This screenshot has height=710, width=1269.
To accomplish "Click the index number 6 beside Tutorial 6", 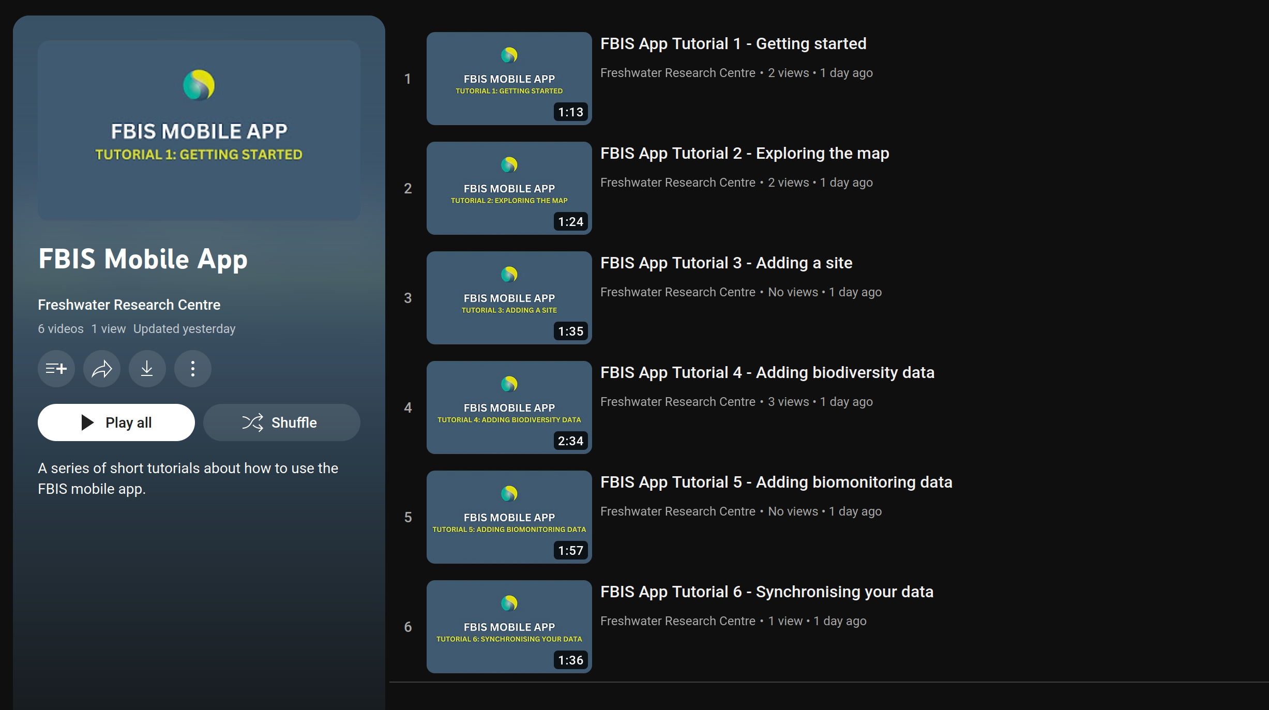I will (408, 627).
